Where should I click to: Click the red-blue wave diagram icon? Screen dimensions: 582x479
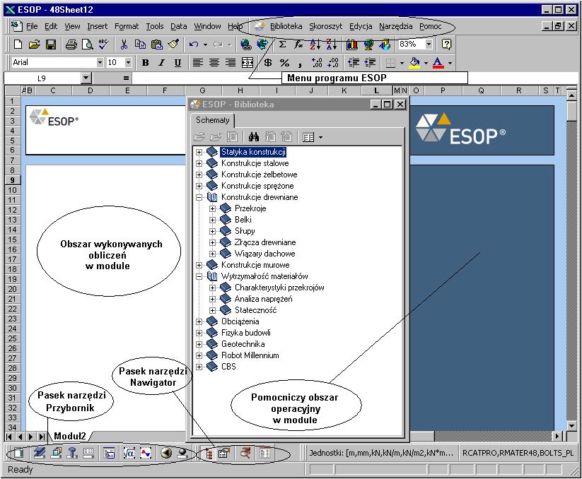[146, 453]
